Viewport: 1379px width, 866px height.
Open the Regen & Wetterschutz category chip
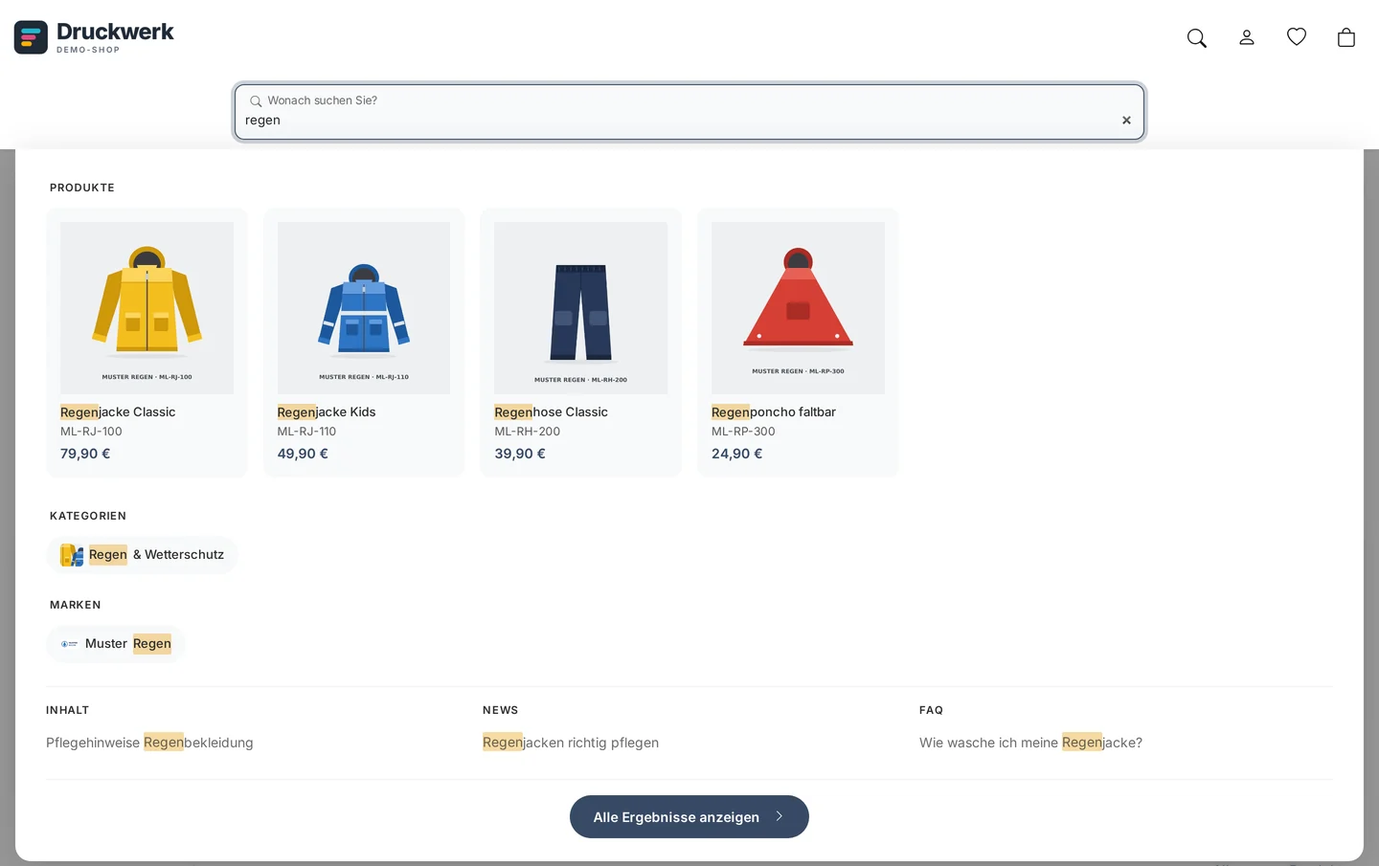click(142, 555)
